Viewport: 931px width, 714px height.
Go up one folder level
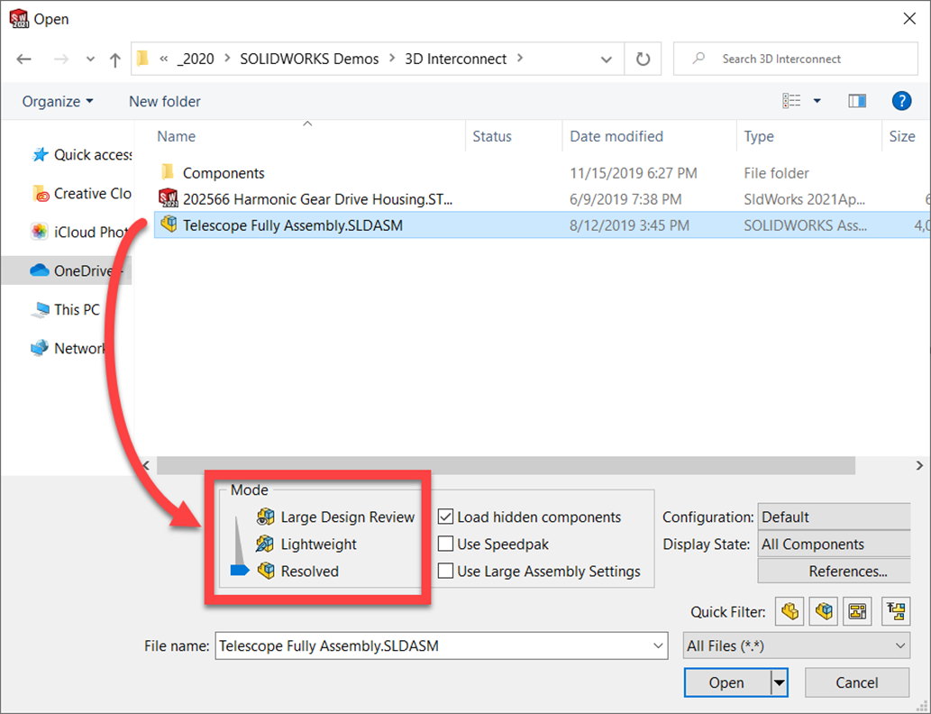coord(115,59)
